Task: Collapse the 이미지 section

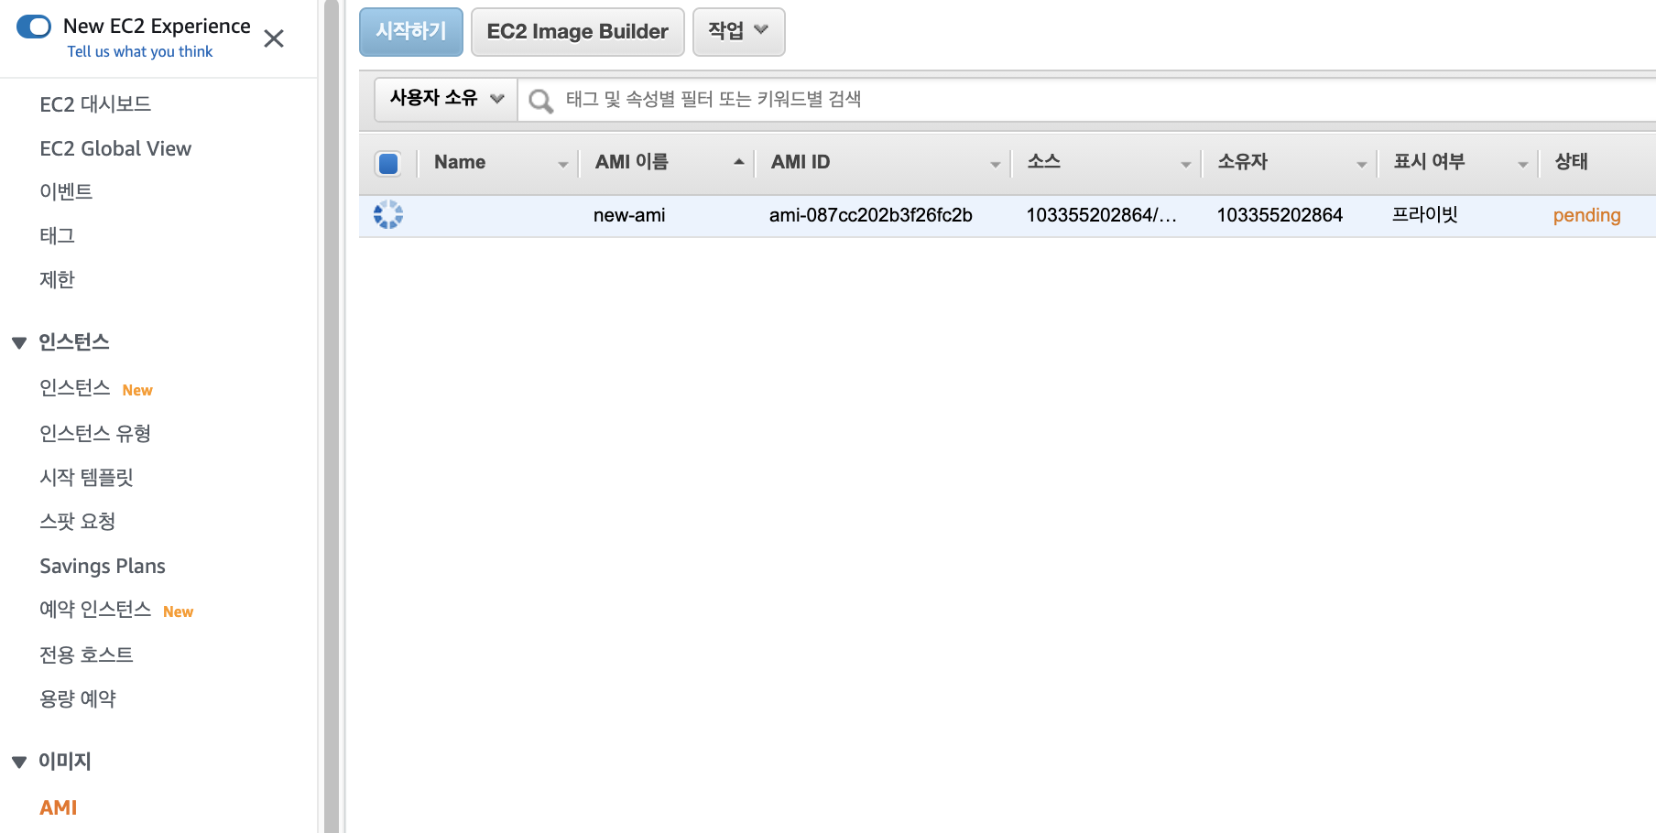Action: (x=19, y=763)
